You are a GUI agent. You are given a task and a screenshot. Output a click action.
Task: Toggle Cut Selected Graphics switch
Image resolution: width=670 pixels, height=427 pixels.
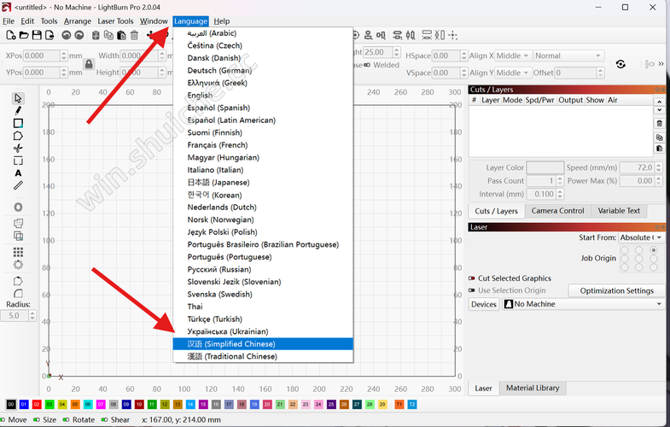(471, 278)
